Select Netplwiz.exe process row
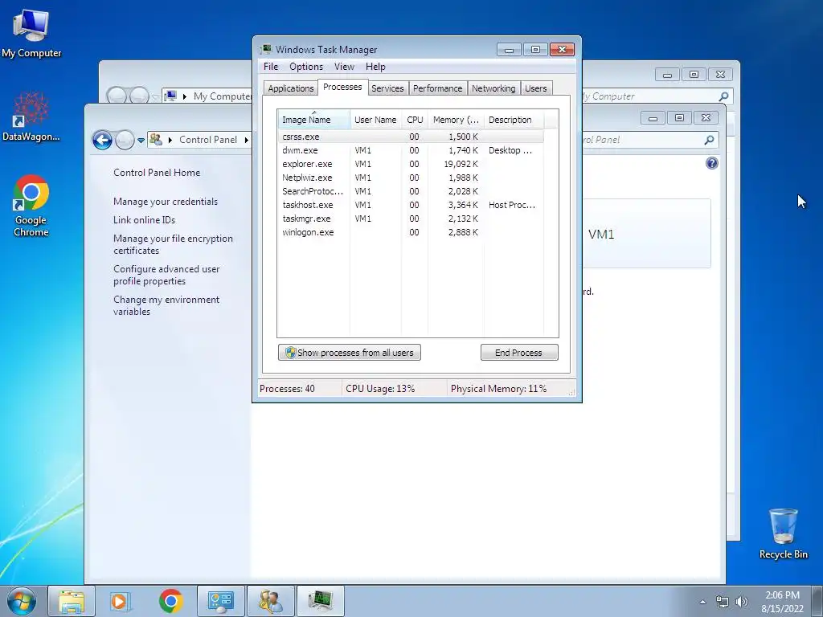 [411, 178]
